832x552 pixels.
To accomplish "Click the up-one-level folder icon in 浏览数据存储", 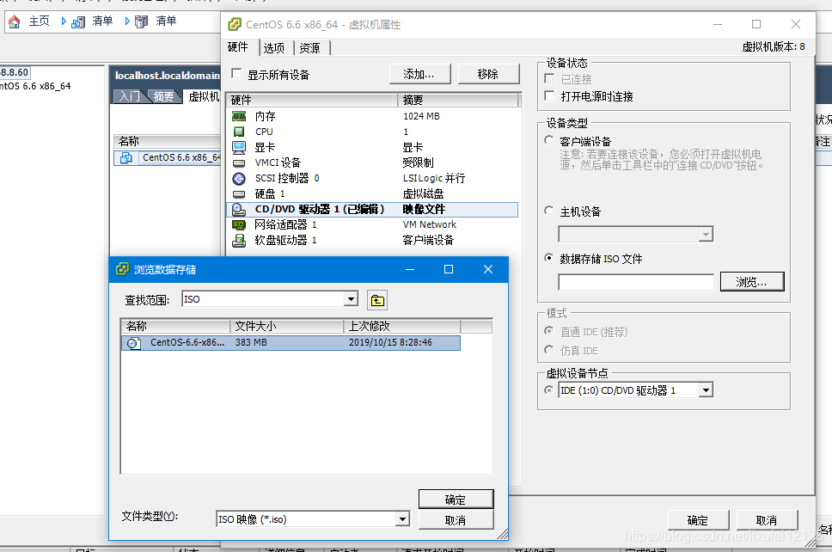I will pyautogui.click(x=376, y=301).
